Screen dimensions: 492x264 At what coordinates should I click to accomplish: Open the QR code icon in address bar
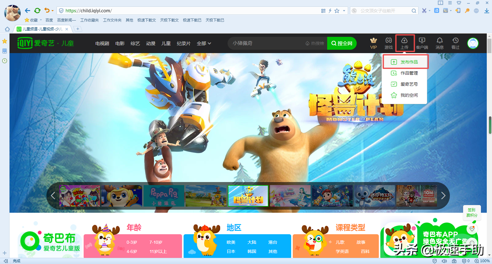(x=323, y=11)
